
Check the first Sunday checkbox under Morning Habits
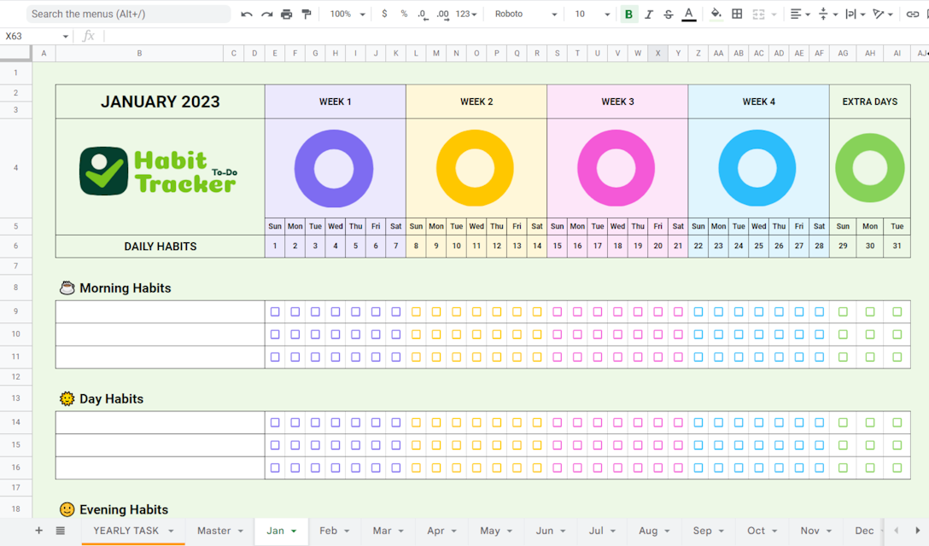275,311
